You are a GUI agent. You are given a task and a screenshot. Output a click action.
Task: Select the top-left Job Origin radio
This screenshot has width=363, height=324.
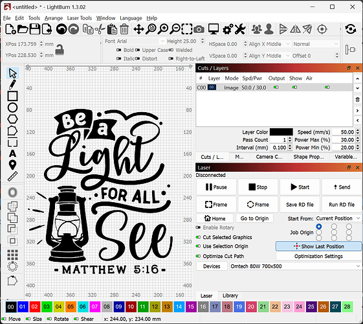319,226
